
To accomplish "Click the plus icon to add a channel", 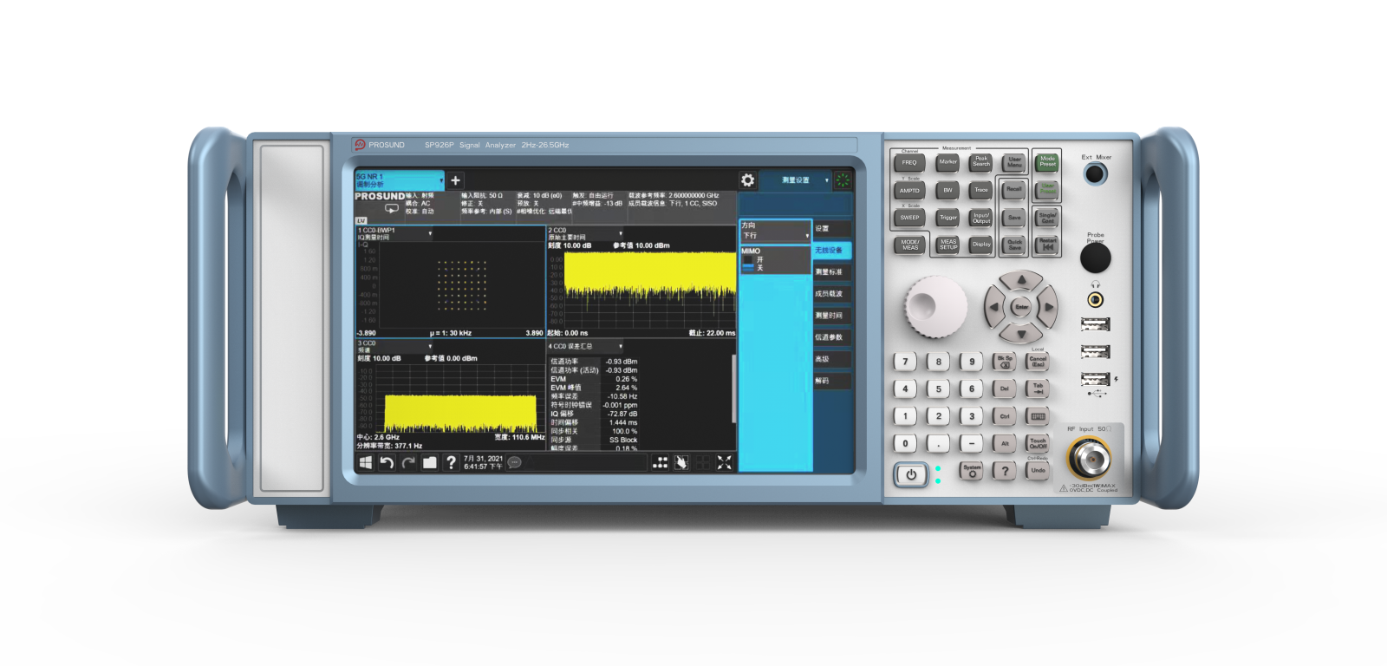I will click(x=455, y=180).
